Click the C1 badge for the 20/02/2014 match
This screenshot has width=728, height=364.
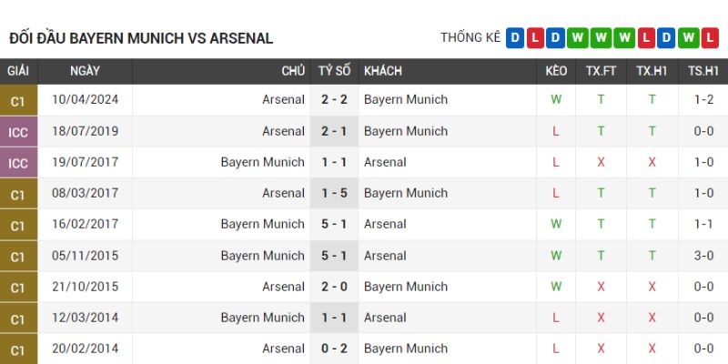click(x=18, y=349)
